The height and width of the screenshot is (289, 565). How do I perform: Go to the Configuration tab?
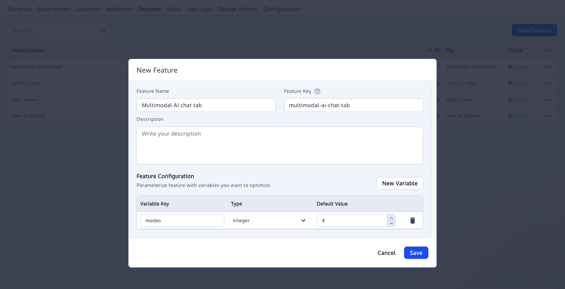coord(281,9)
